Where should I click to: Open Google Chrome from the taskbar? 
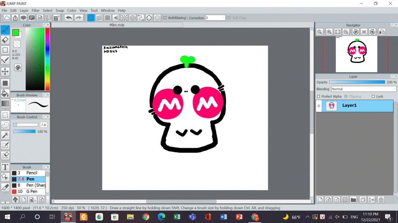[146, 217]
